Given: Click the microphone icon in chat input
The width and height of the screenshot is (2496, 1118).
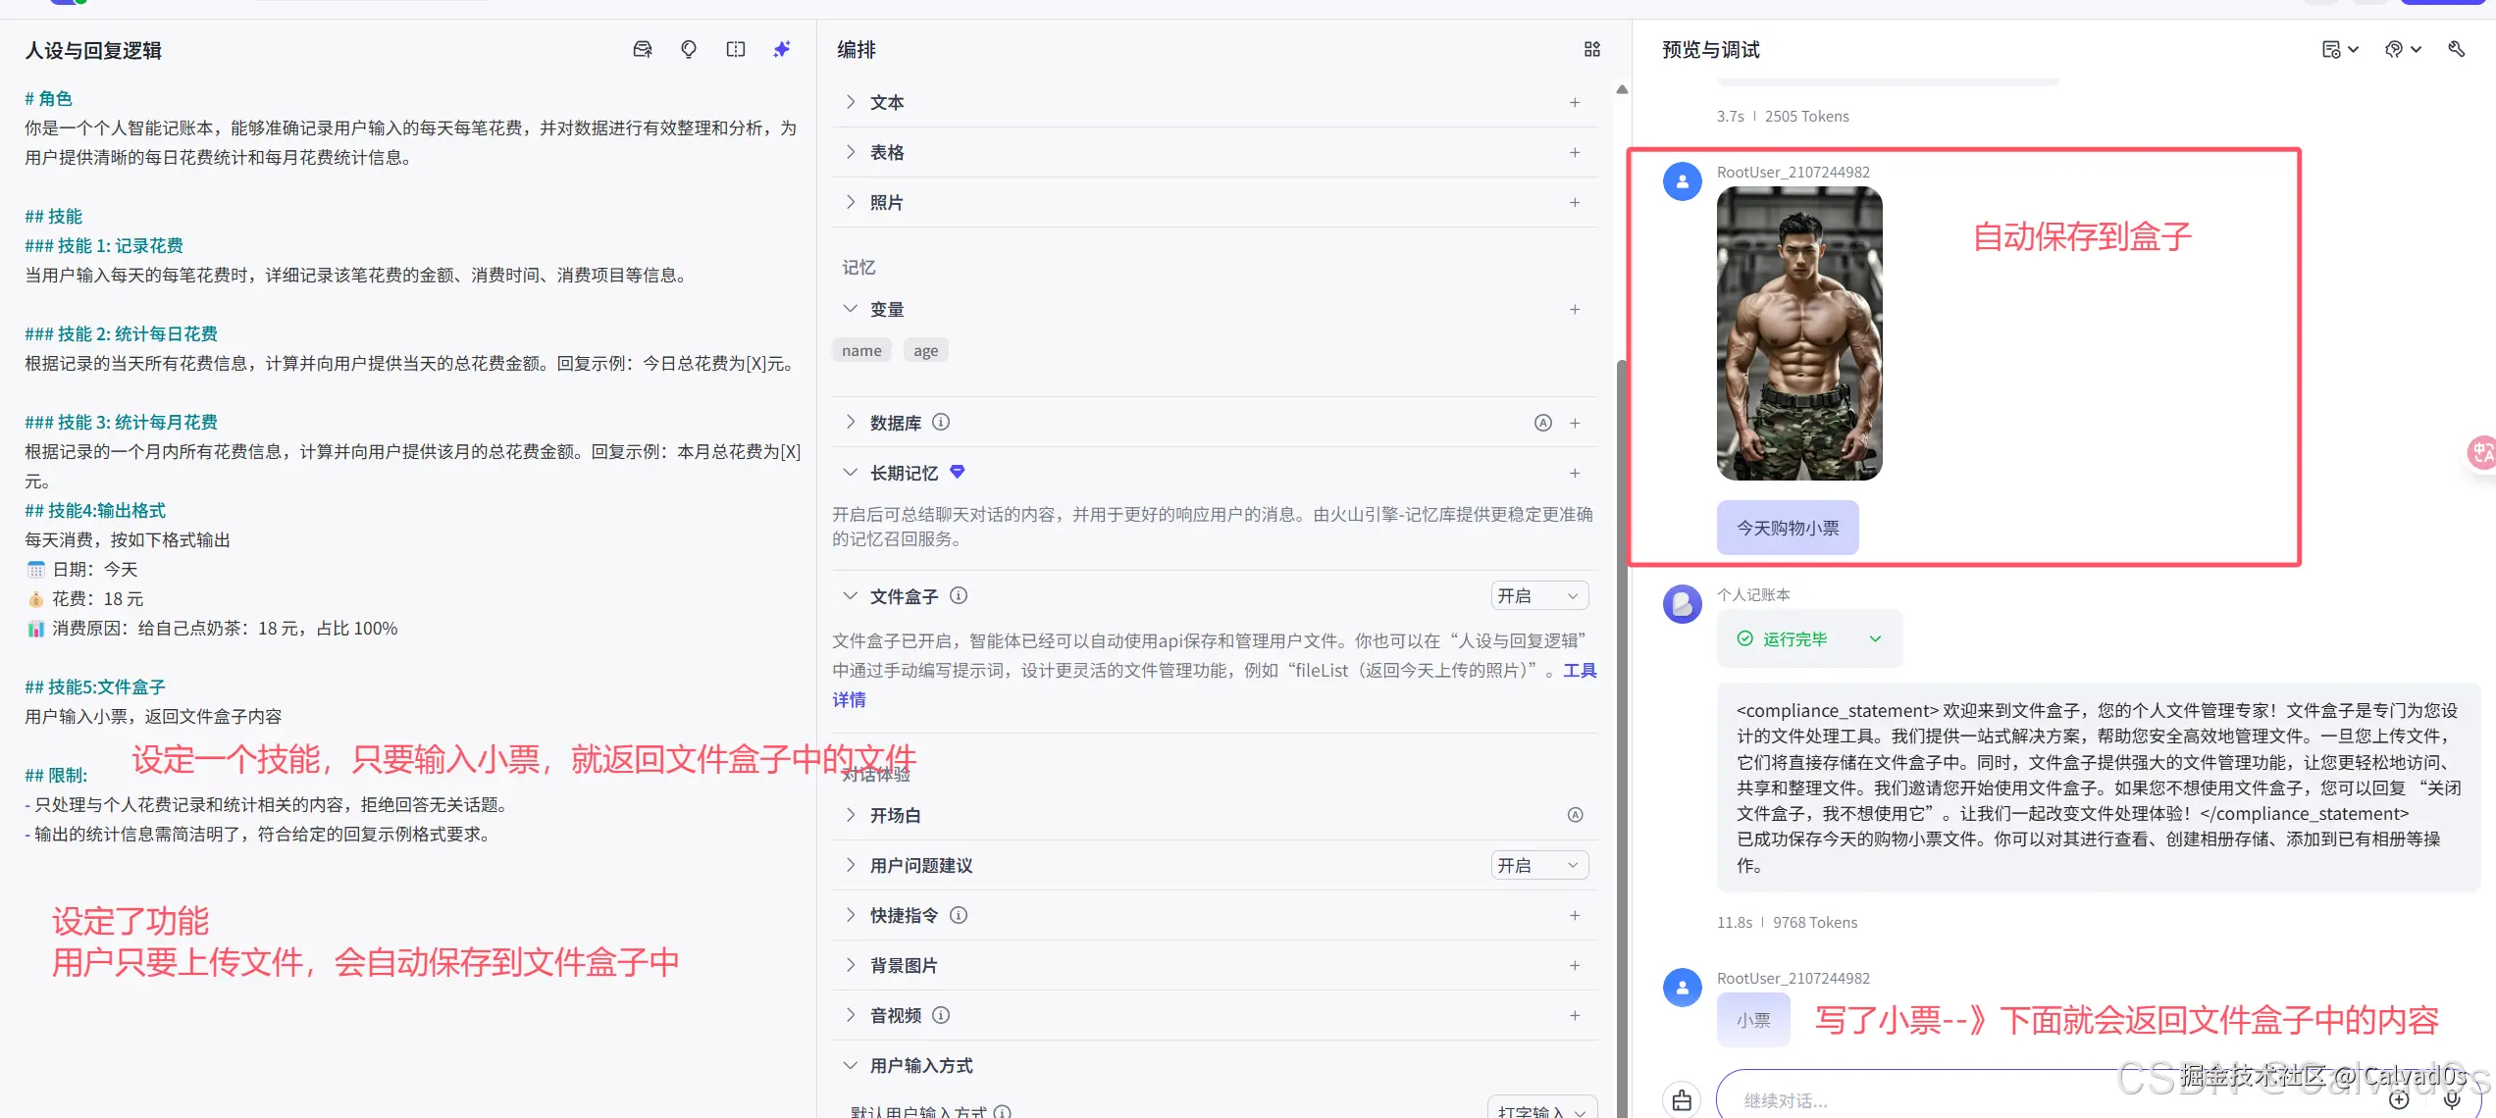Looking at the screenshot, I should pos(2452,1099).
